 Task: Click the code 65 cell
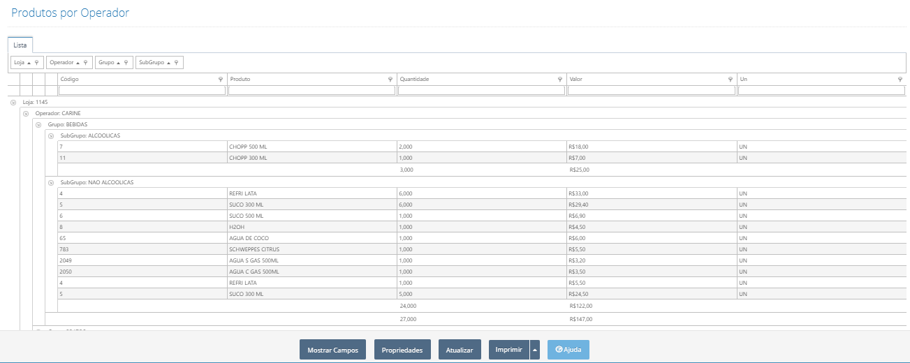coord(142,238)
